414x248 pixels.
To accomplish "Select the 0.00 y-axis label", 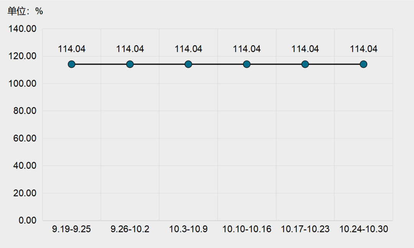I will 28,220.
